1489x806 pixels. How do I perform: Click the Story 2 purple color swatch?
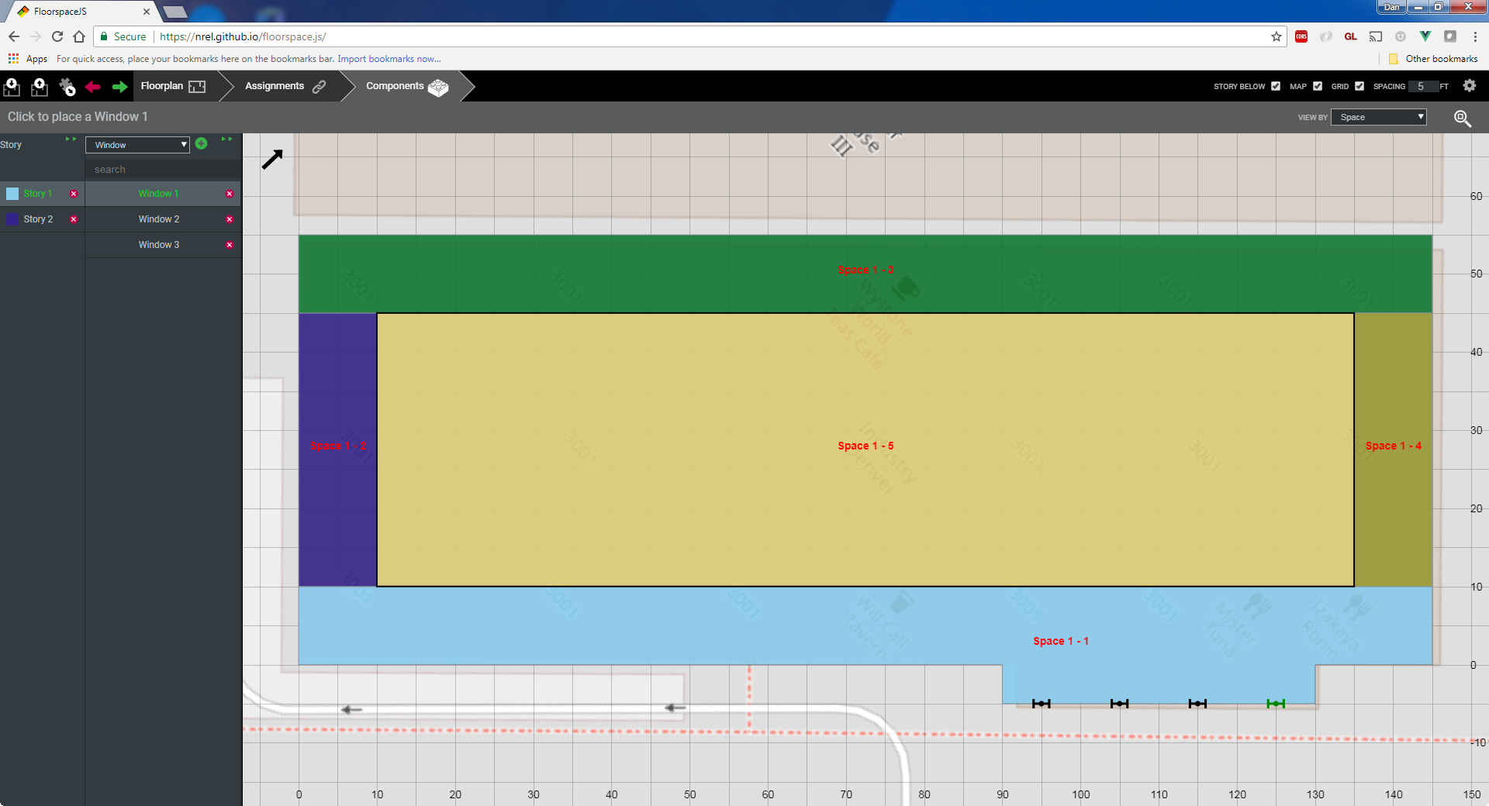point(12,219)
